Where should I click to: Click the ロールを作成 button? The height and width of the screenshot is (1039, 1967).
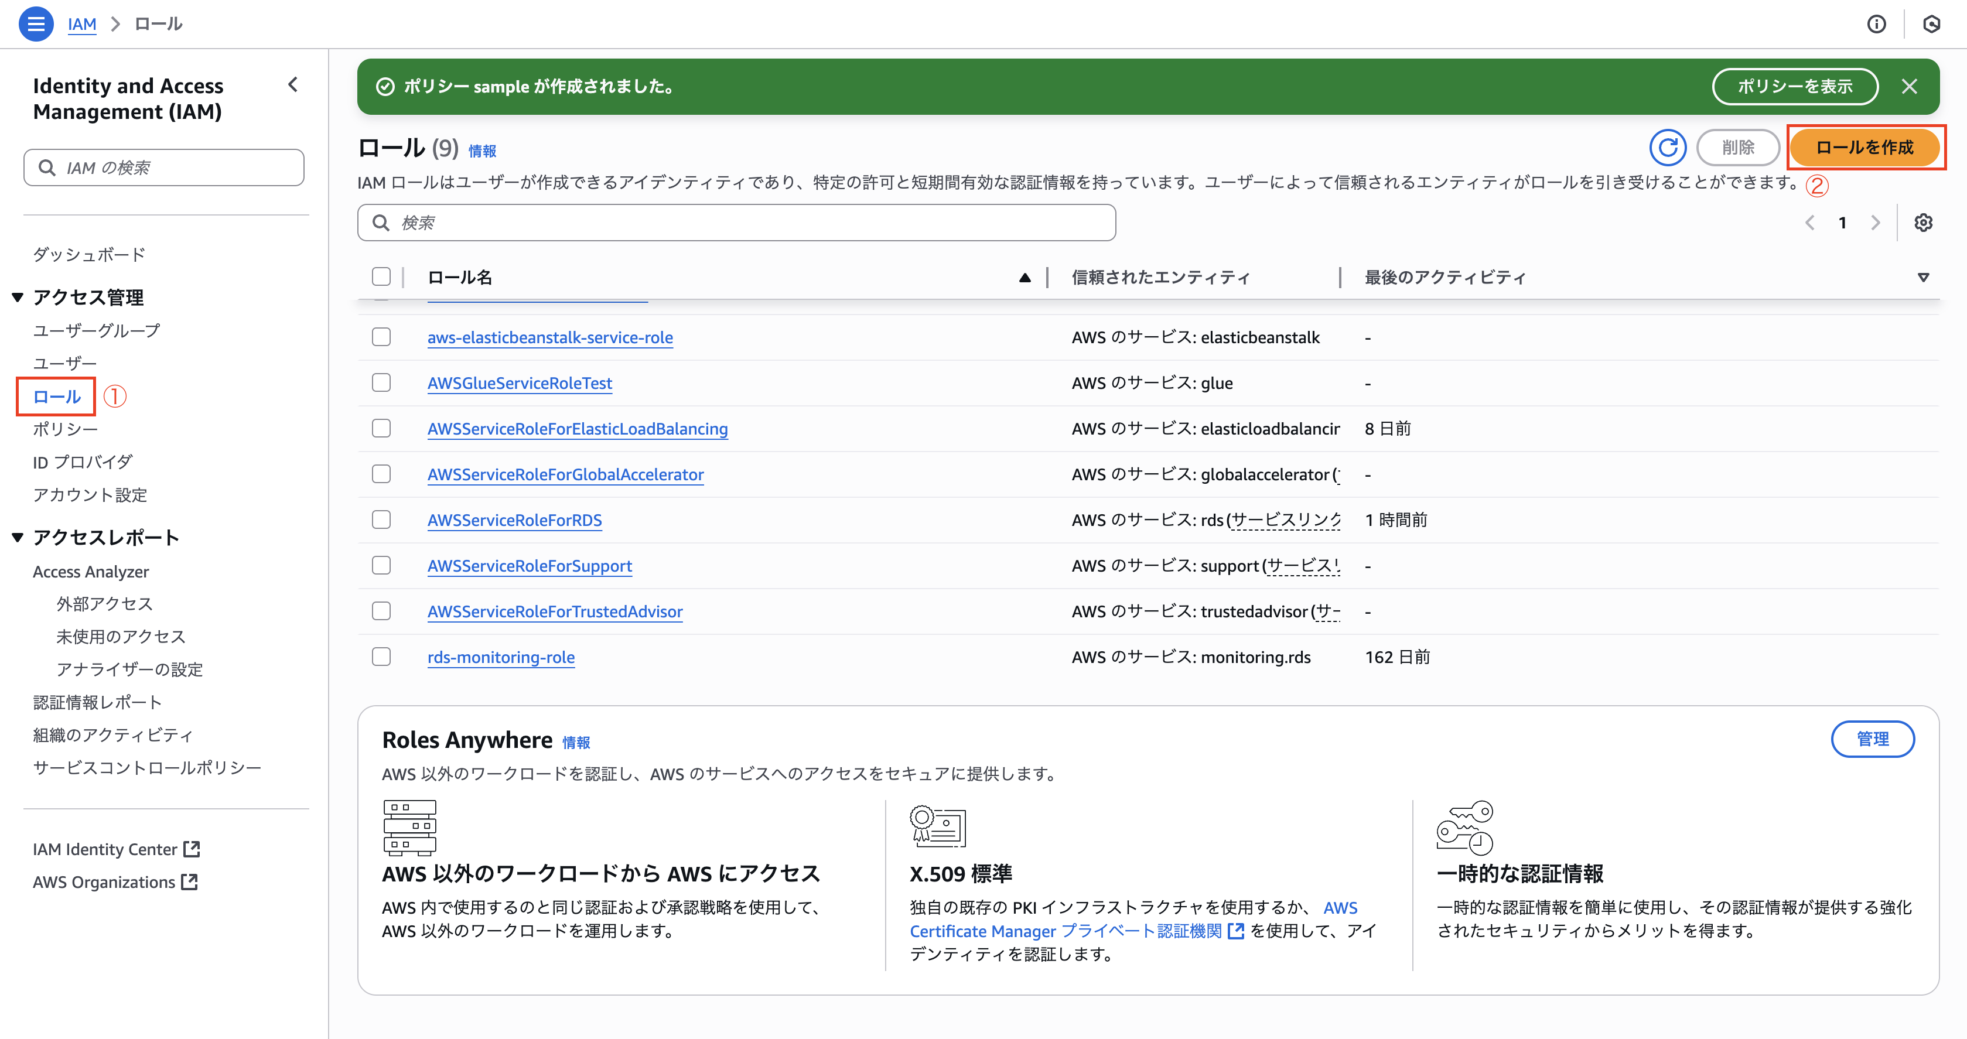click(1864, 148)
